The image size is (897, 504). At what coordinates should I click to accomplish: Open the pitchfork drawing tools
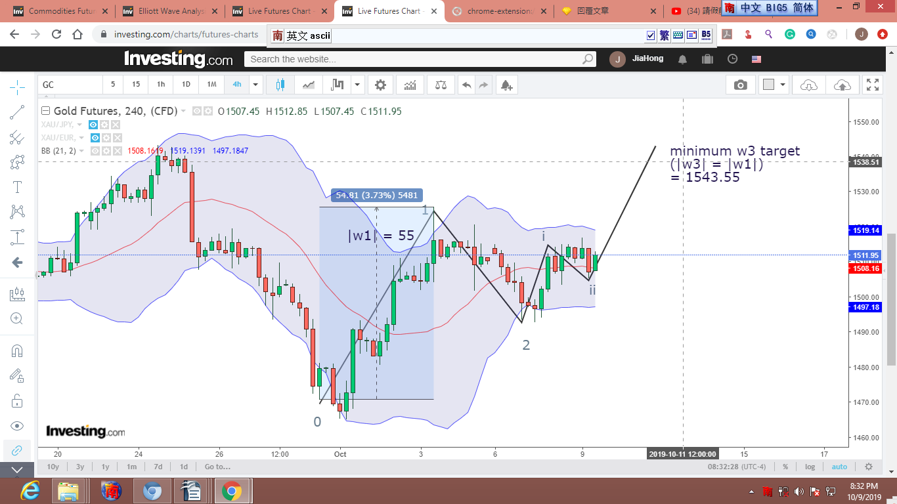[x=17, y=137]
